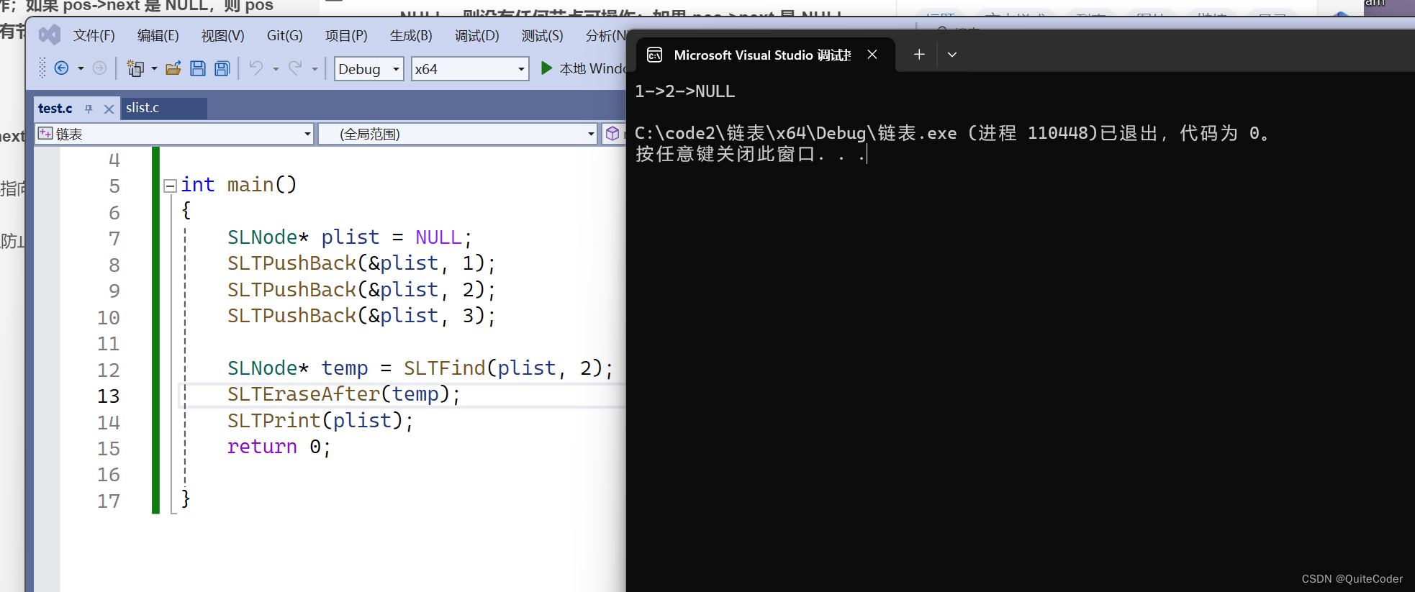Open the 调试(D) menu

coord(477,35)
